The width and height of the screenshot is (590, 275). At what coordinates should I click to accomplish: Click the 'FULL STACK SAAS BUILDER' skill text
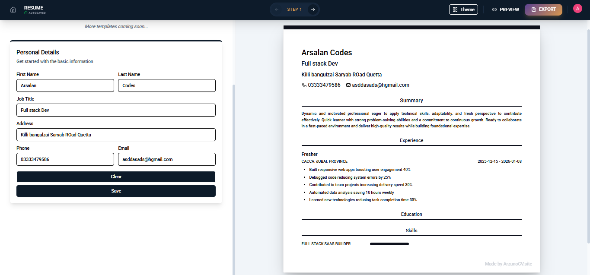coord(326,244)
